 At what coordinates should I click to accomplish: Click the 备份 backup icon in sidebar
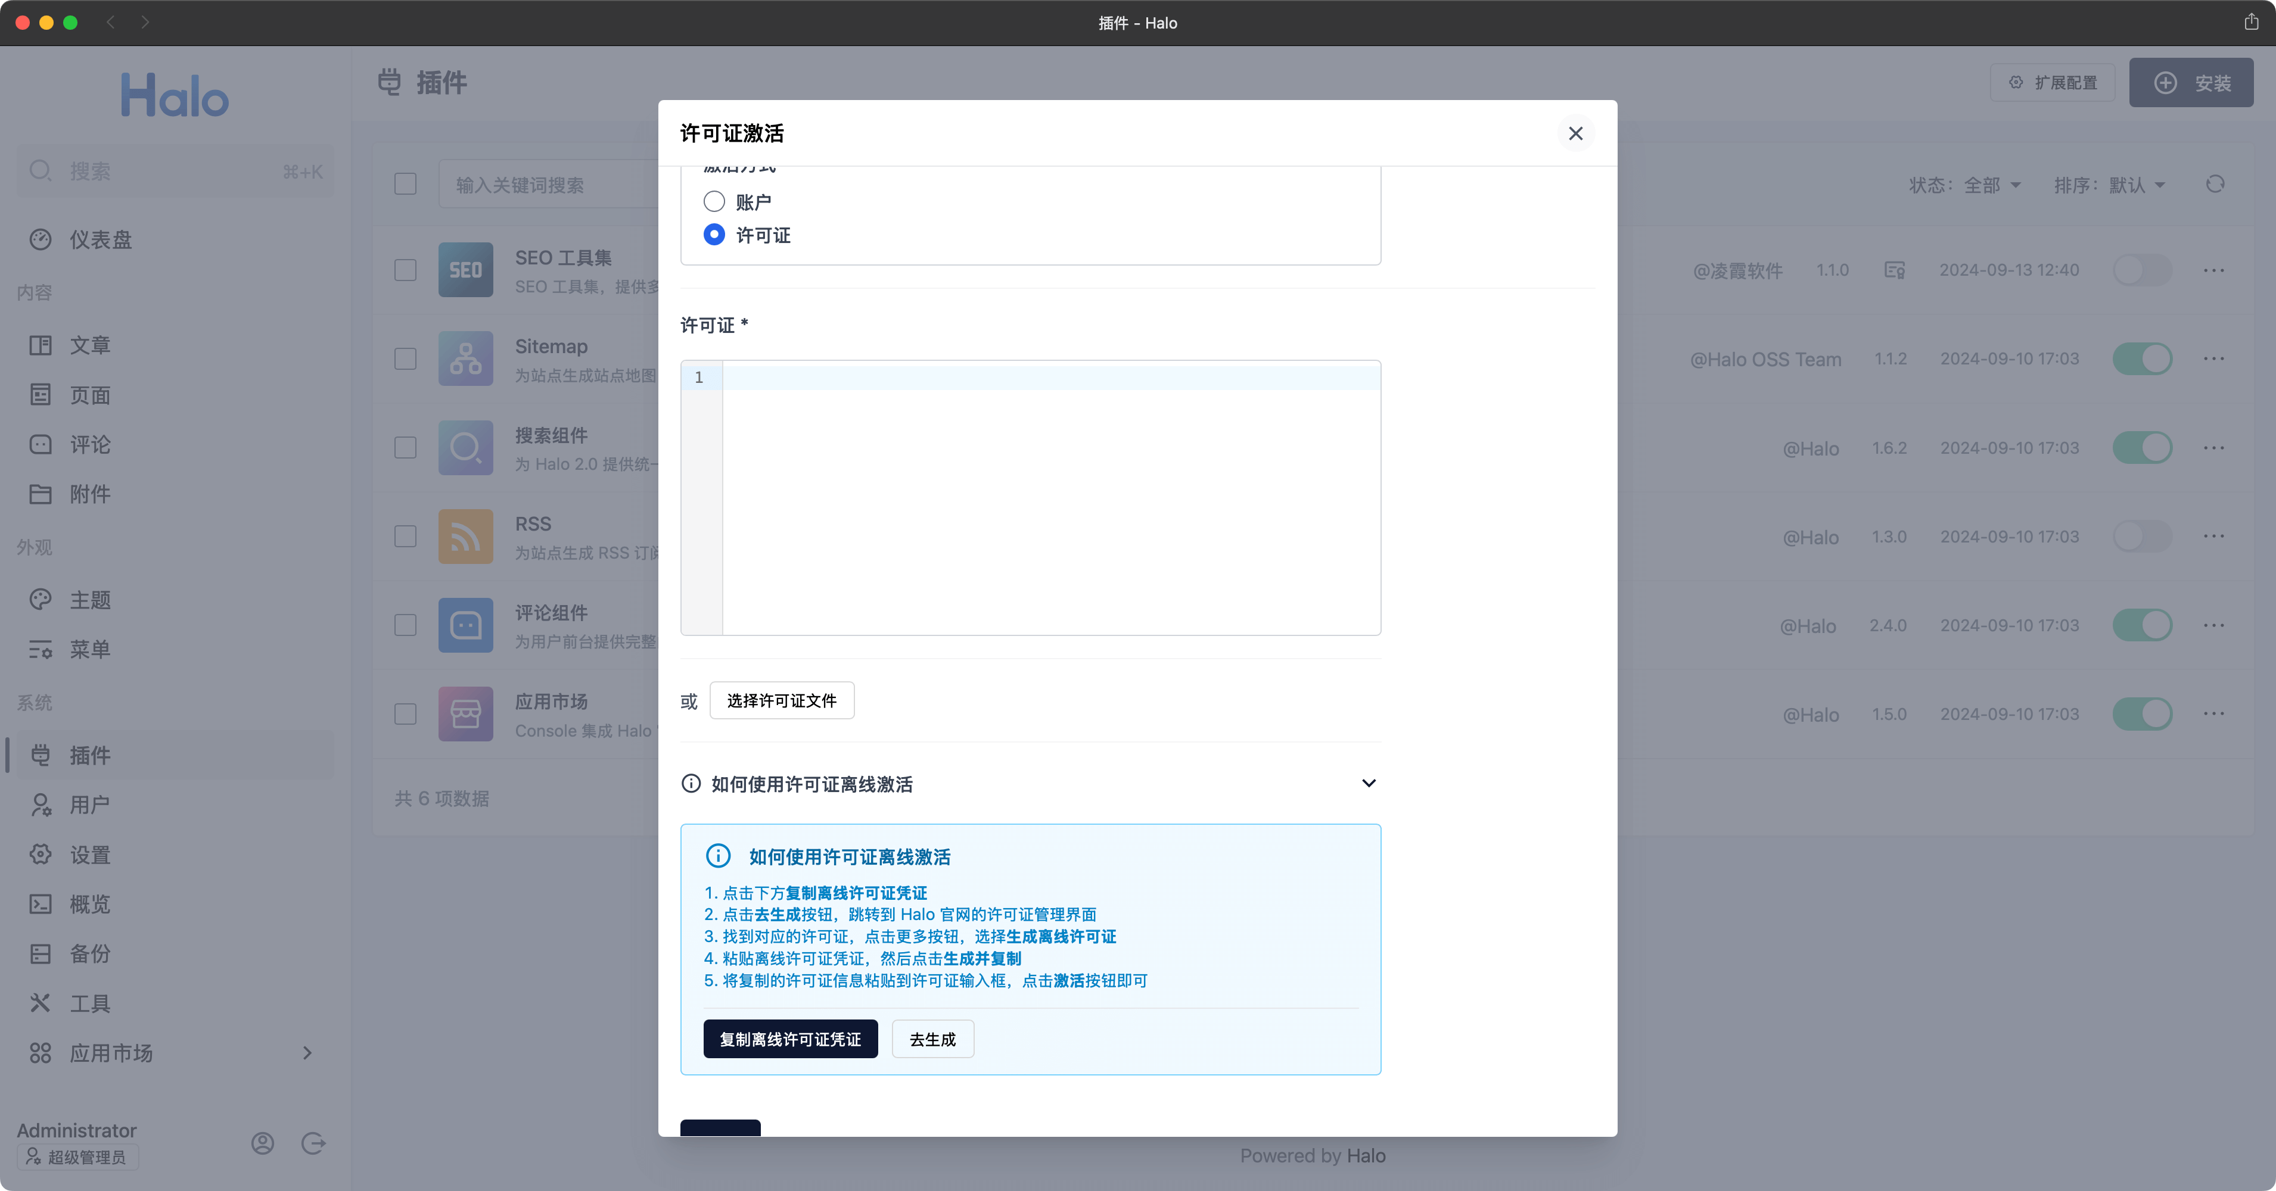(41, 953)
